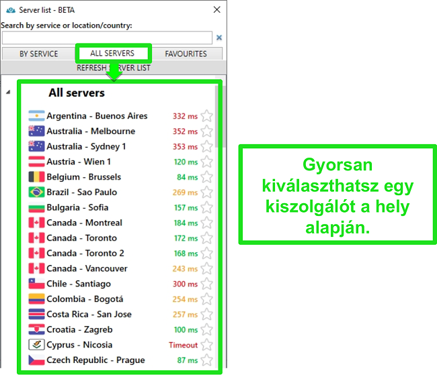The image size is (437, 381).
Task: Toggle favourite star for Canada - Montreal
Action: [x=206, y=223]
